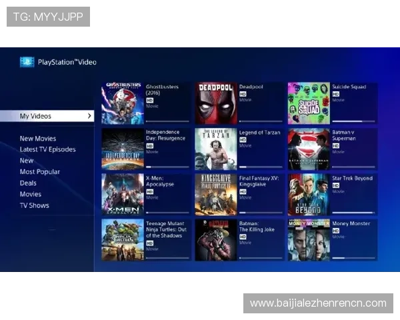
Task: Click the Money Monster title text
Action: [351, 223]
